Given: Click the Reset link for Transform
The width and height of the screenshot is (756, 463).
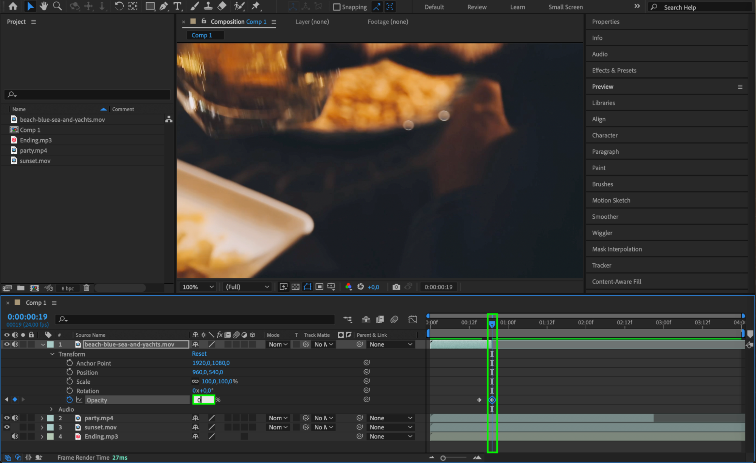Looking at the screenshot, I should pos(199,354).
